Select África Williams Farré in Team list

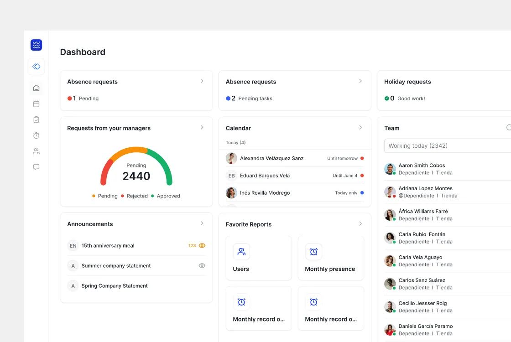(448, 215)
